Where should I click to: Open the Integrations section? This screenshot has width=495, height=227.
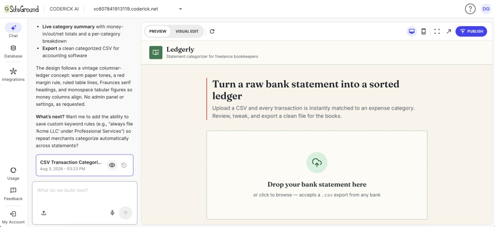pos(13,75)
